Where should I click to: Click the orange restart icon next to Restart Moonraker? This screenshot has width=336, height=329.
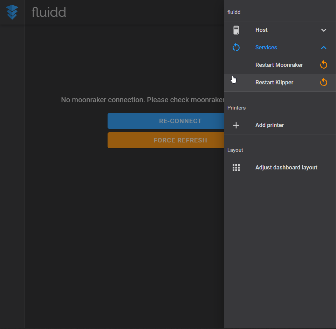tap(323, 65)
